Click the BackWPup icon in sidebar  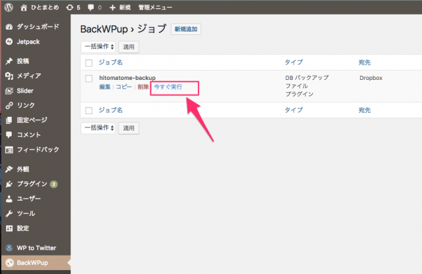pos(9,263)
